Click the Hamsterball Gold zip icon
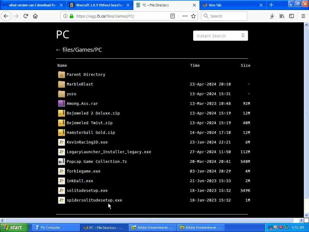This screenshot has height=232, width=309. tap(62, 133)
